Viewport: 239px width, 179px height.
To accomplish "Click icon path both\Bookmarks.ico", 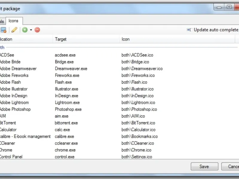I will [140, 136].
